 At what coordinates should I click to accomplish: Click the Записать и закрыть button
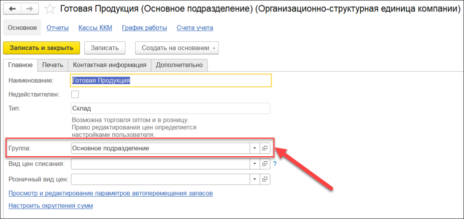(x=41, y=48)
